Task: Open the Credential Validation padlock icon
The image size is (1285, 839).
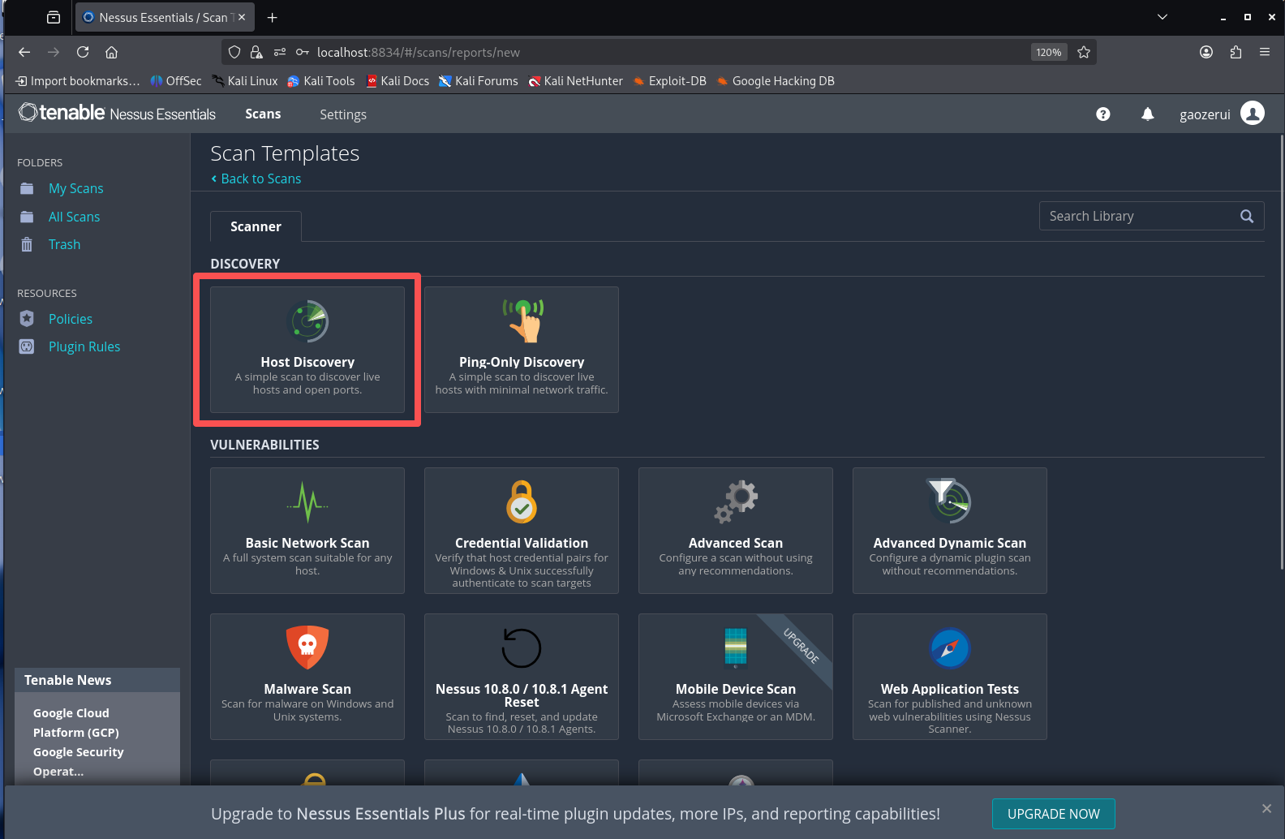Action: [522, 501]
